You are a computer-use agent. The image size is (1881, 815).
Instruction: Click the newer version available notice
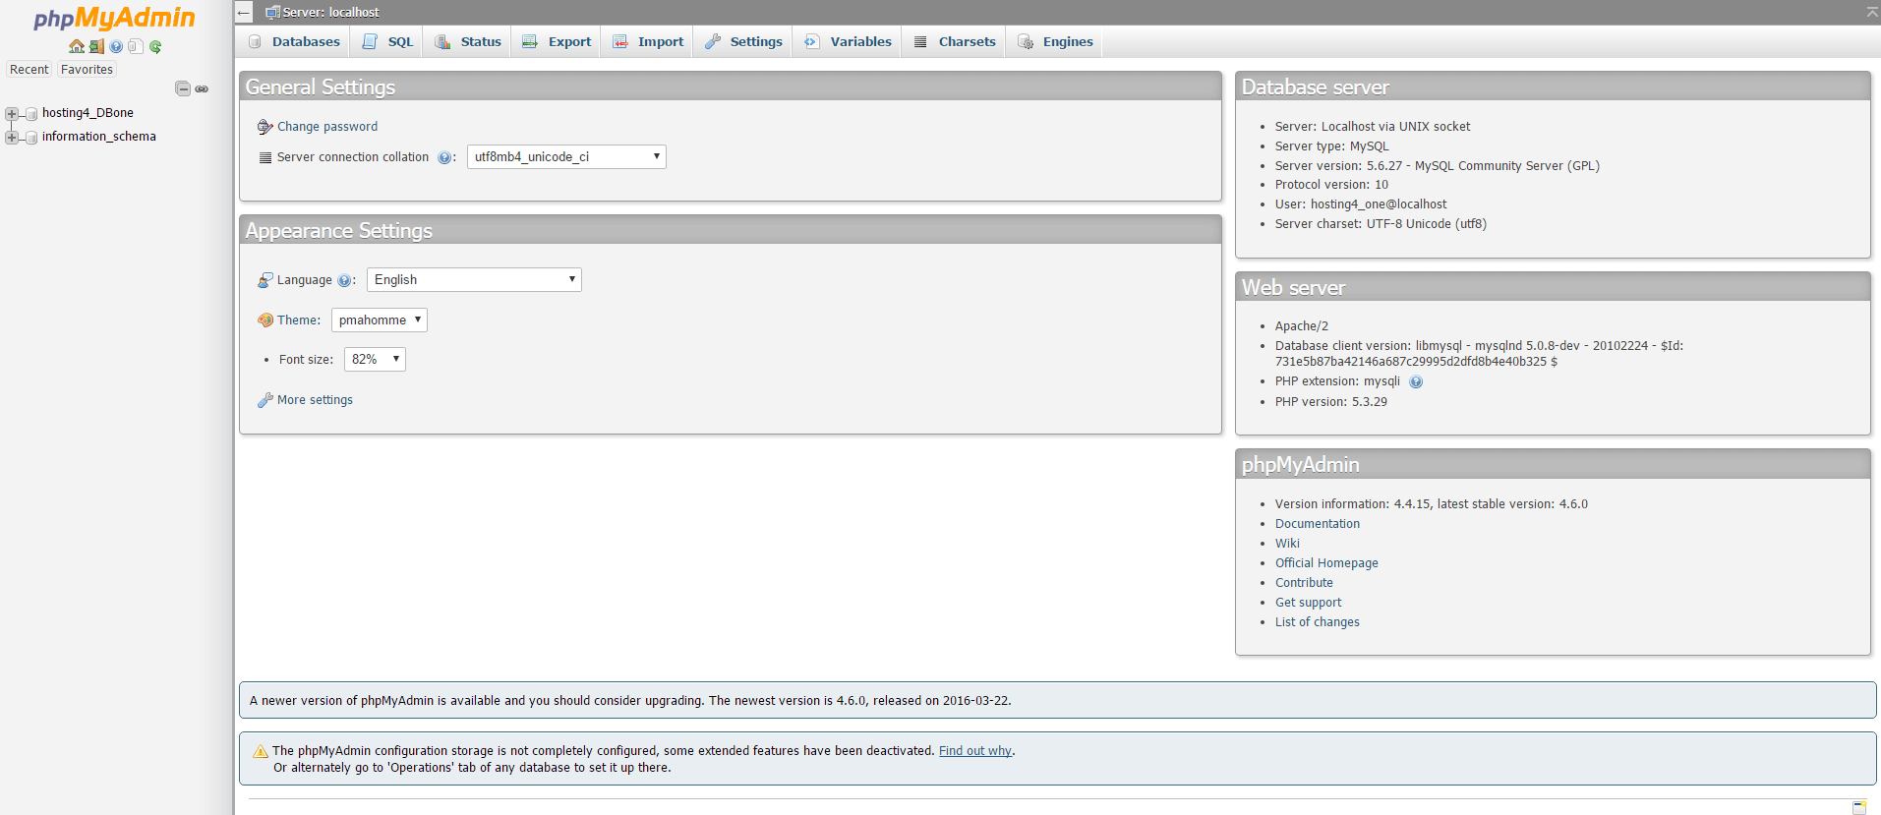click(1057, 701)
